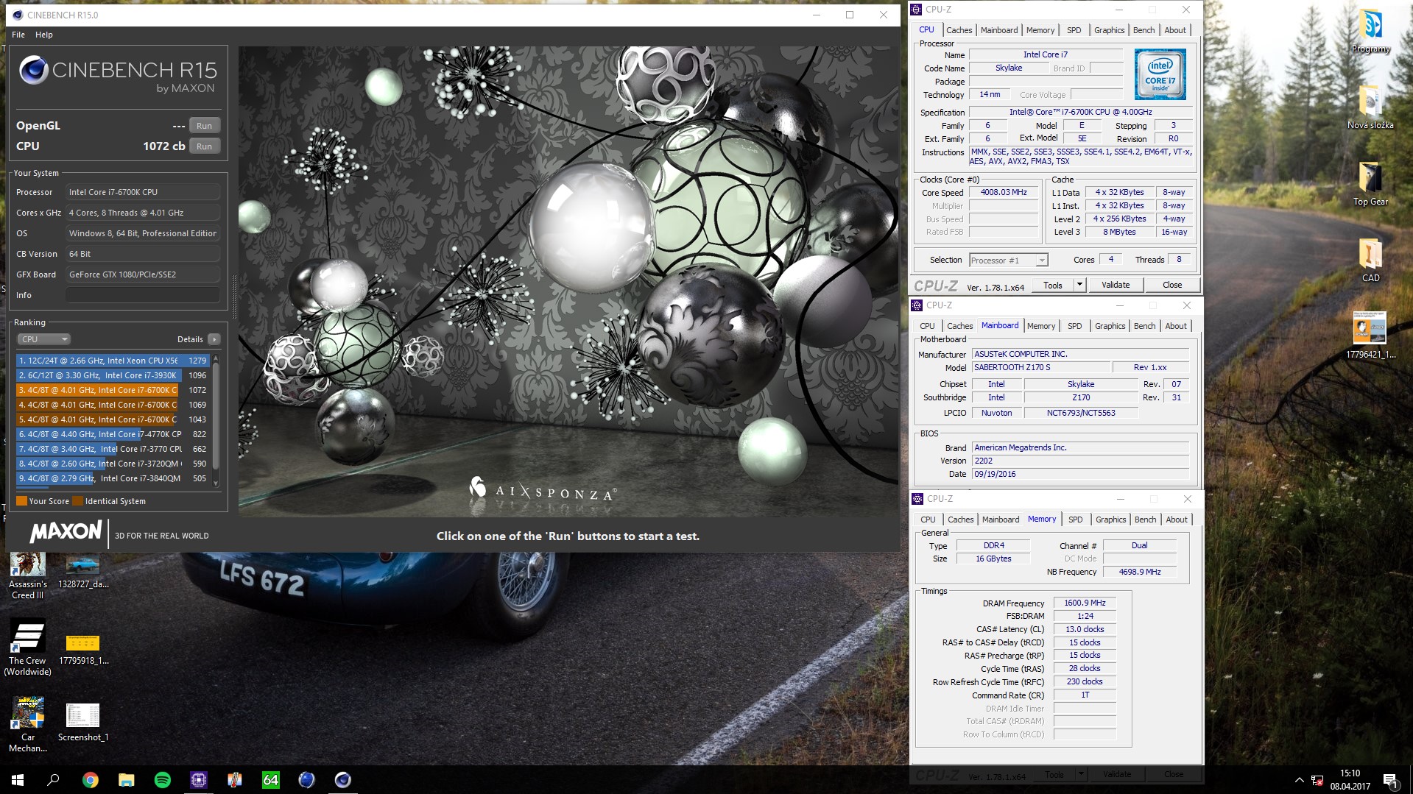
Task: Click the Info input field in Cinebench
Action: click(x=143, y=295)
